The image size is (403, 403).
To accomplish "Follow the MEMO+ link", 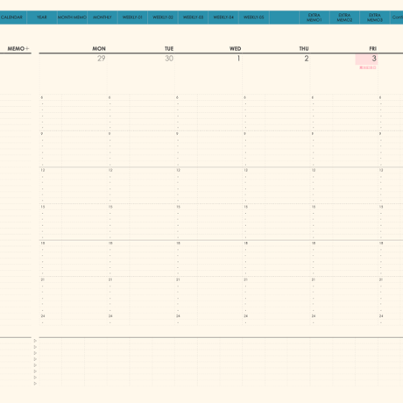I will [x=18, y=48].
